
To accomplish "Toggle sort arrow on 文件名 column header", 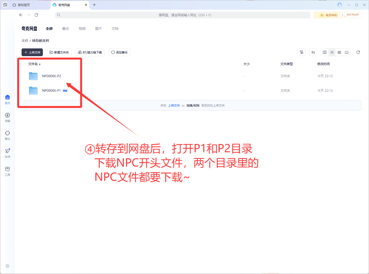I will click(40, 64).
